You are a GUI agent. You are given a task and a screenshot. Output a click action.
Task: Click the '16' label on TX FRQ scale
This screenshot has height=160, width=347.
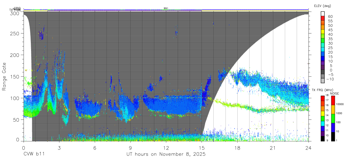[327, 105]
